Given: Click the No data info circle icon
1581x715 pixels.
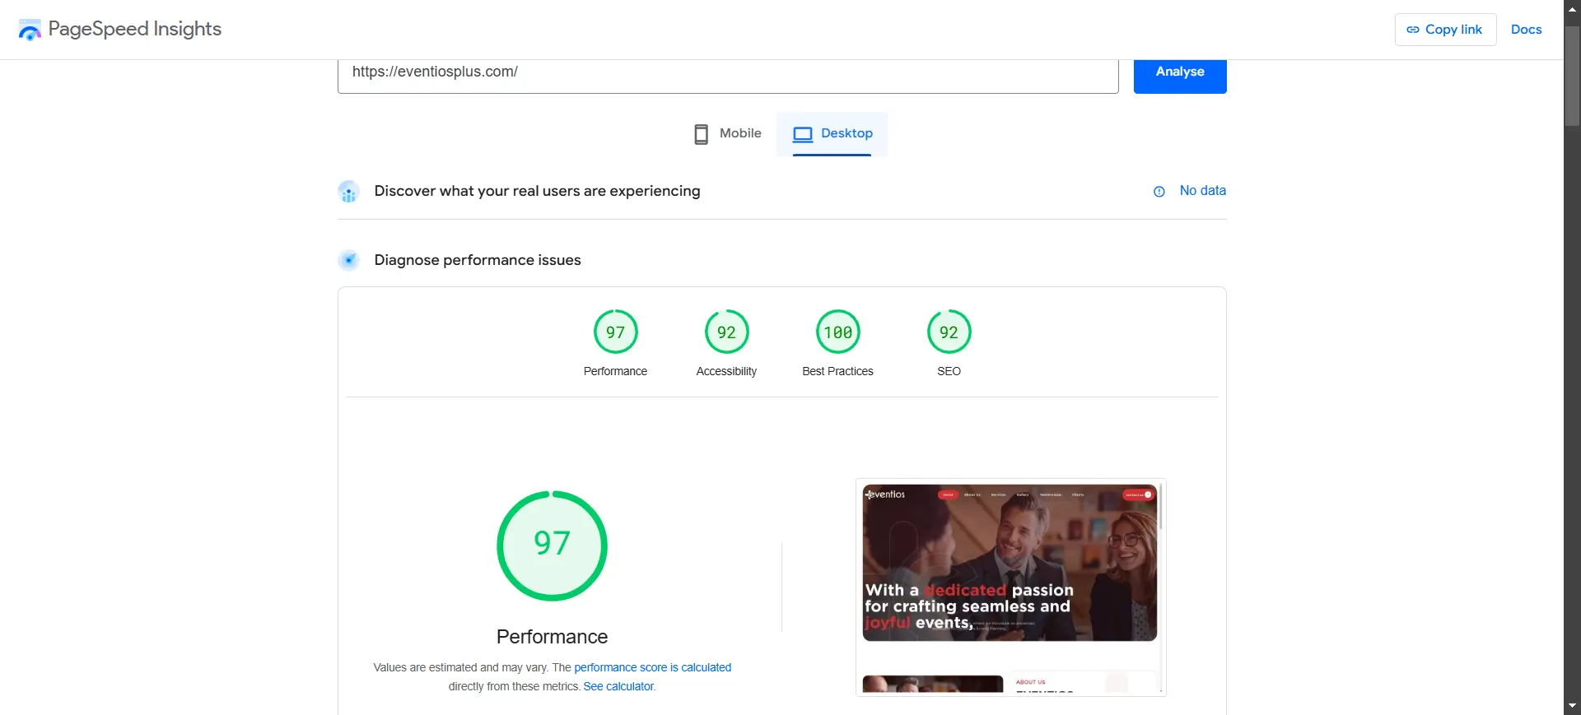Looking at the screenshot, I should point(1159,192).
